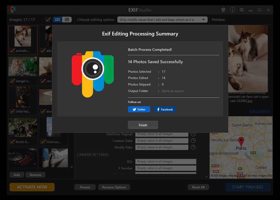Click the info icon in the title bar
This screenshot has width=280, height=200.
[x=232, y=10]
